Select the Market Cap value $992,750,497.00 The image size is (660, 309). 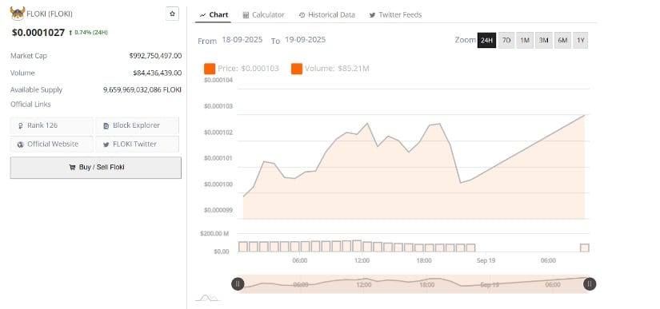(155, 56)
